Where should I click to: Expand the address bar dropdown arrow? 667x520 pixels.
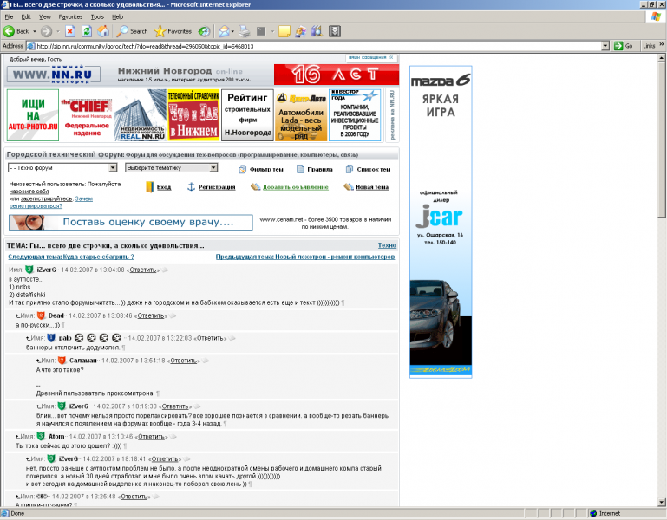(x=605, y=46)
